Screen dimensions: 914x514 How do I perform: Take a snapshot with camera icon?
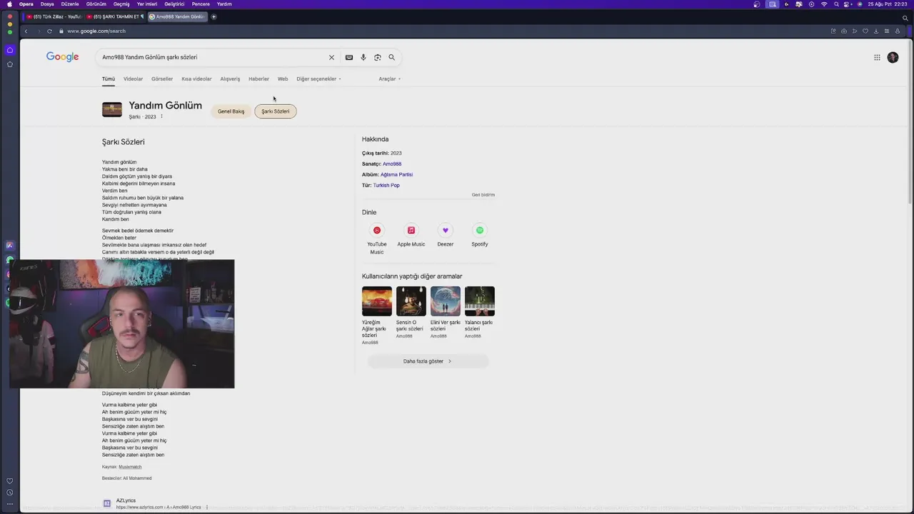(844, 31)
